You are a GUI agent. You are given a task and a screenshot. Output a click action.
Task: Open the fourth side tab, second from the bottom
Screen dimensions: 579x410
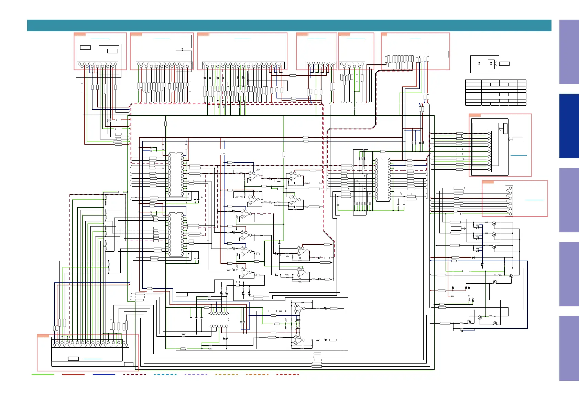(569, 274)
